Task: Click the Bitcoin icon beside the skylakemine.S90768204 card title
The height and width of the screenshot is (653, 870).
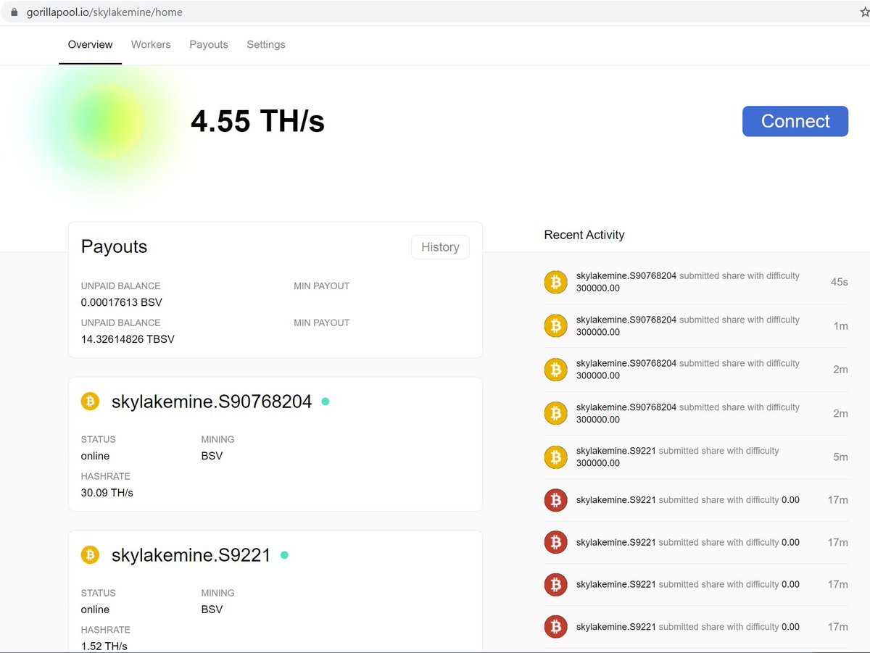Action: point(90,401)
